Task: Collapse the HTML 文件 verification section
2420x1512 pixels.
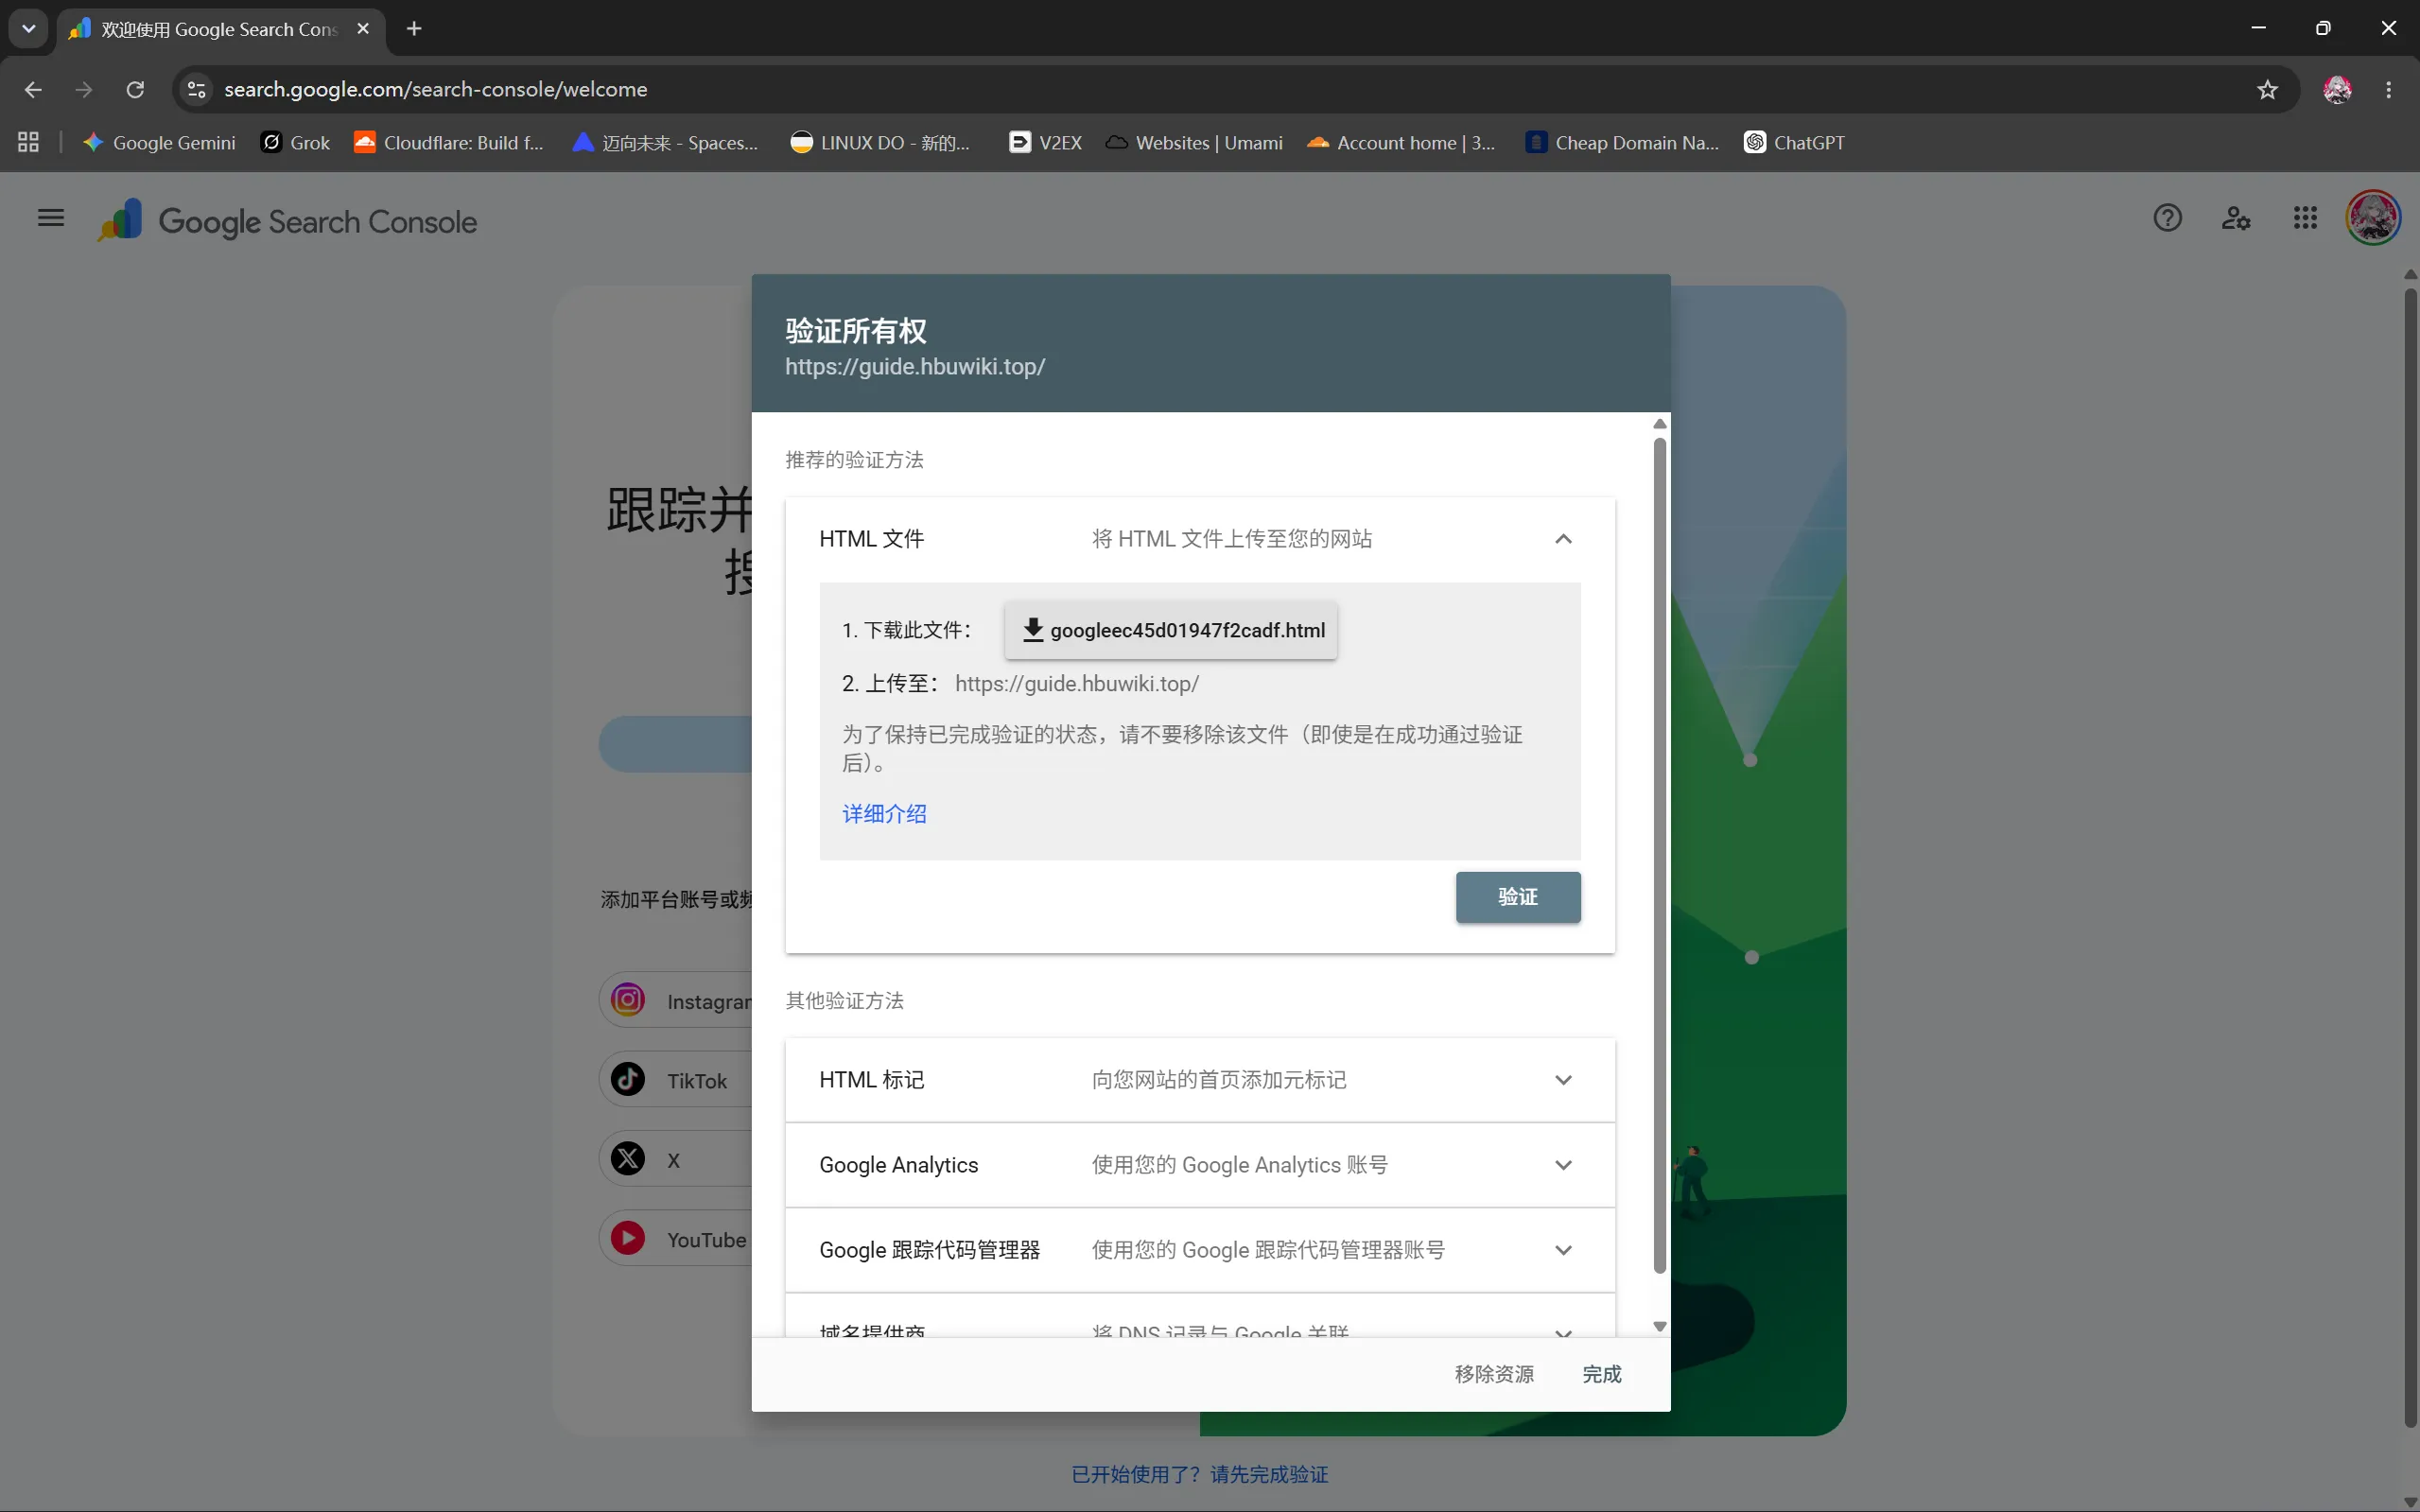Action: click(x=1563, y=539)
